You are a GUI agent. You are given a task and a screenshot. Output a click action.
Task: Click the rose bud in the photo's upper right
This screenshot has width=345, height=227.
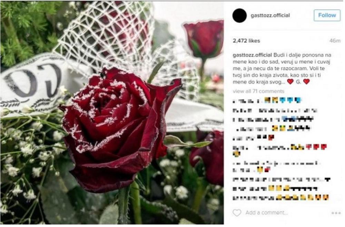coord(204,40)
